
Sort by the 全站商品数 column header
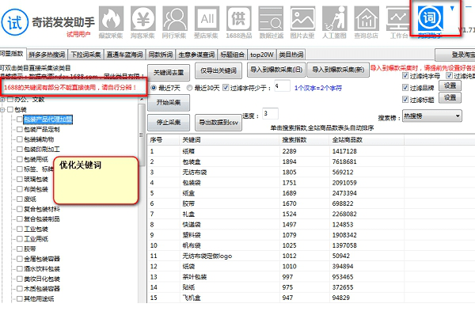coord(367,139)
